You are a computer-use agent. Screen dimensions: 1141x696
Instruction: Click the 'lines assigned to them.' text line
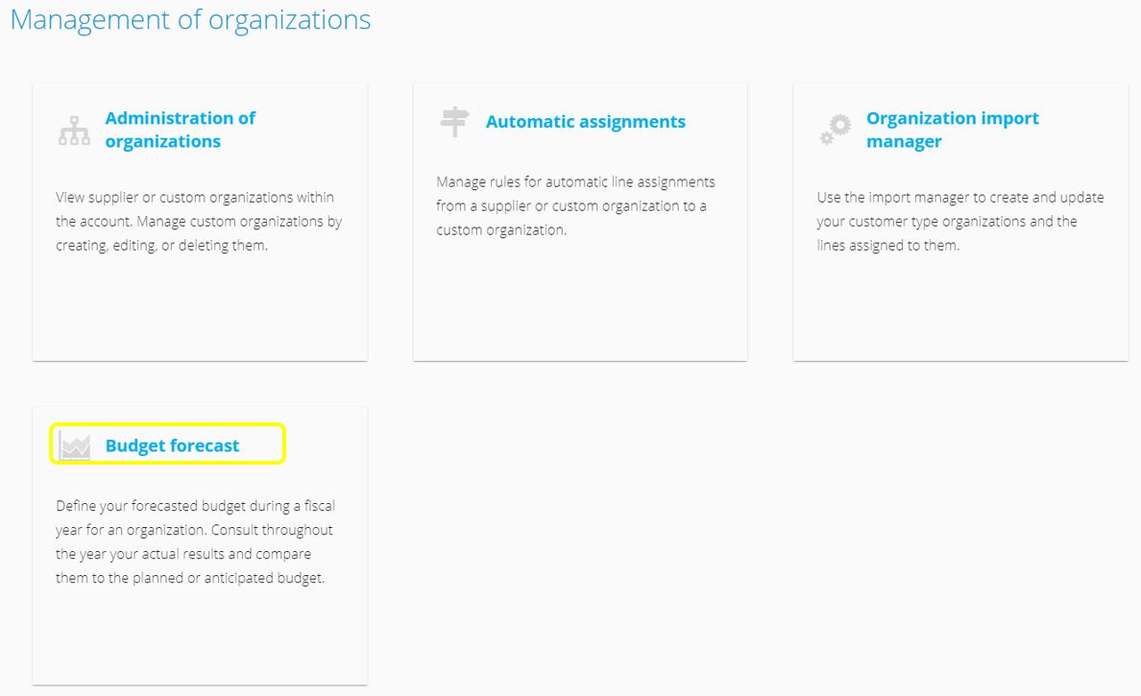click(x=887, y=245)
